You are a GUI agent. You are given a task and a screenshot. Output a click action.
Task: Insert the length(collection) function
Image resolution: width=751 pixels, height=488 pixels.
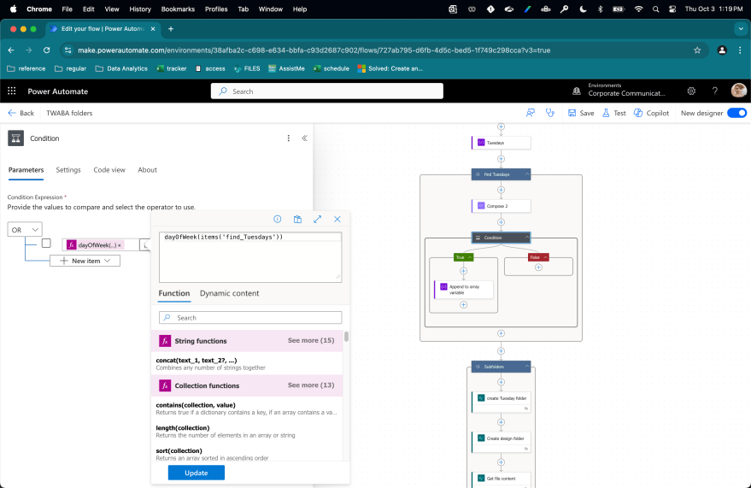point(247,431)
